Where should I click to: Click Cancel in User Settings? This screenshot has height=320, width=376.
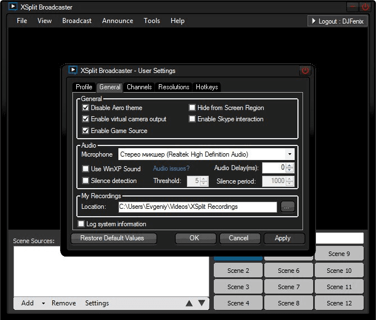(x=240, y=238)
